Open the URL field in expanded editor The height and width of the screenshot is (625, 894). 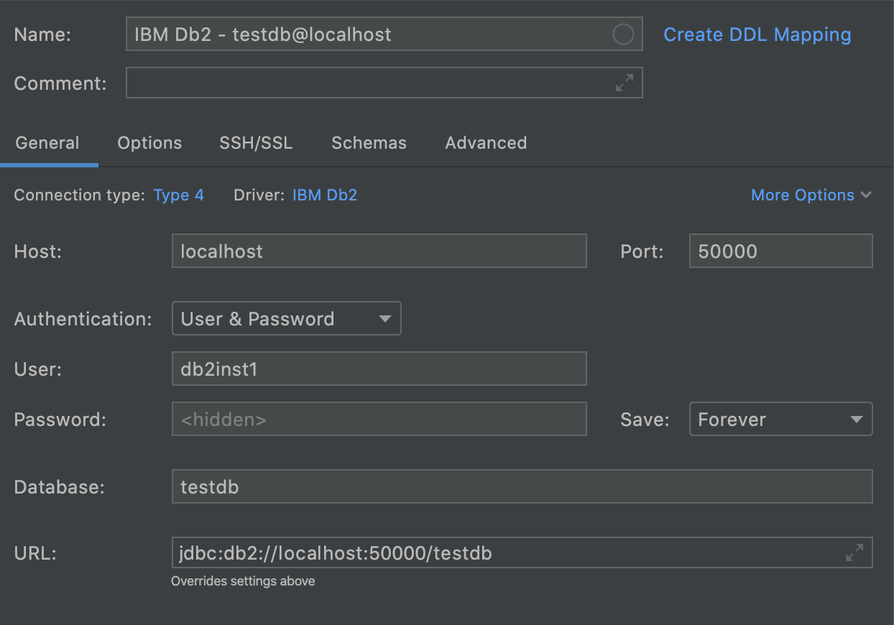point(854,553)
